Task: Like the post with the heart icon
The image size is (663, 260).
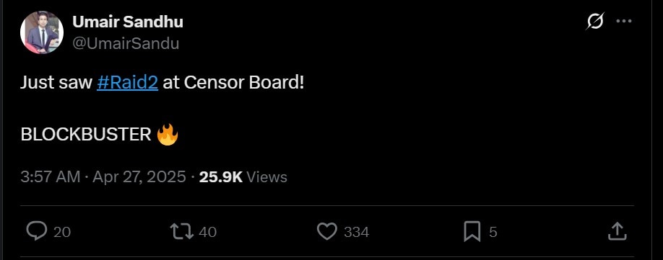Action: point(327,231)
